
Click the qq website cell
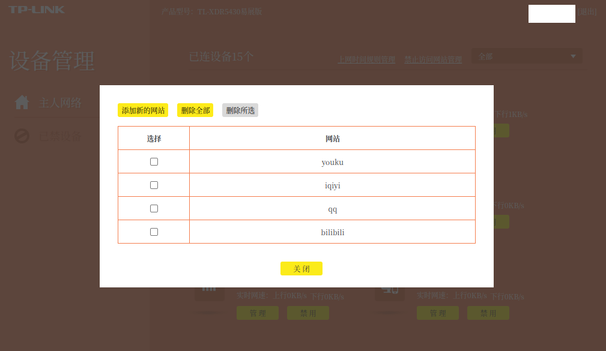tap(332, 209)
